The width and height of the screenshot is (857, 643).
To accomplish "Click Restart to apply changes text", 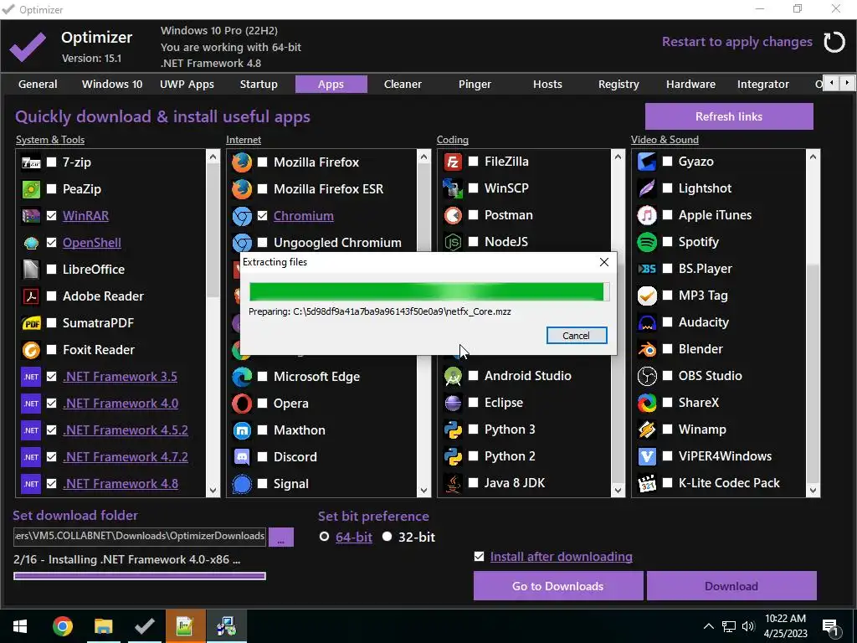I will [736, 42].
